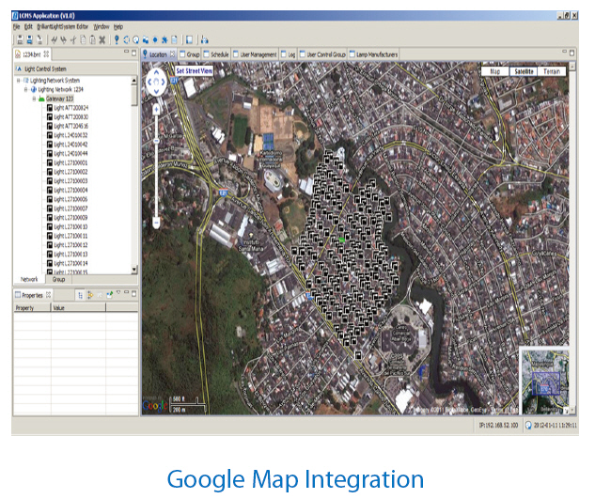The height and width of the screenshot is (499, 595).
Task: Click the Set Street View button
Action: point(194,70)
